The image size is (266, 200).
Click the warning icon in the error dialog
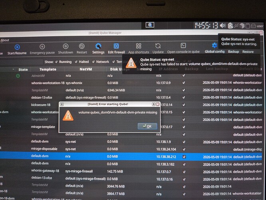(68, 116)
